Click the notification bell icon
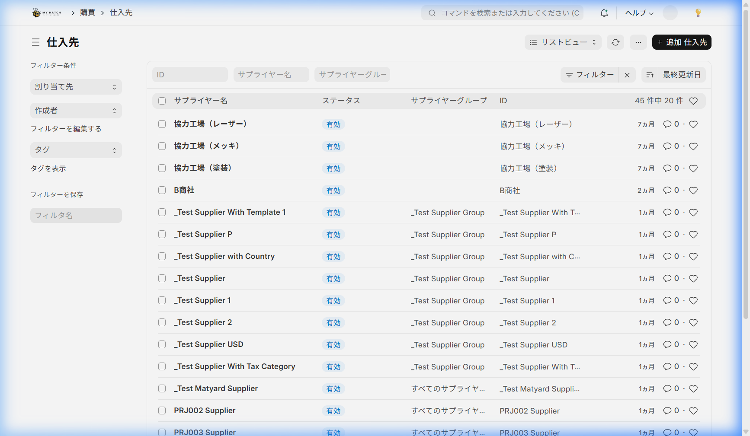This screenshot has height=436, width=750. click(x=604, y=13)
